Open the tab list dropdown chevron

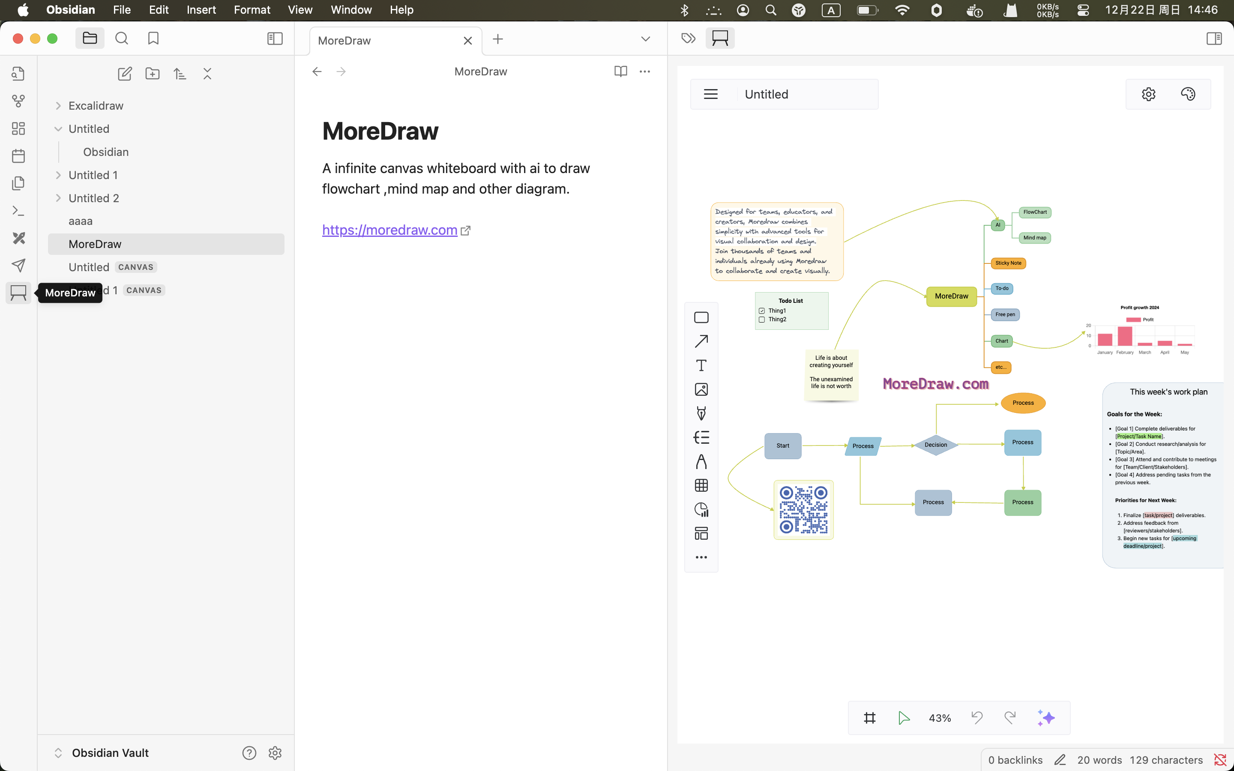click(x=646, y=39)
